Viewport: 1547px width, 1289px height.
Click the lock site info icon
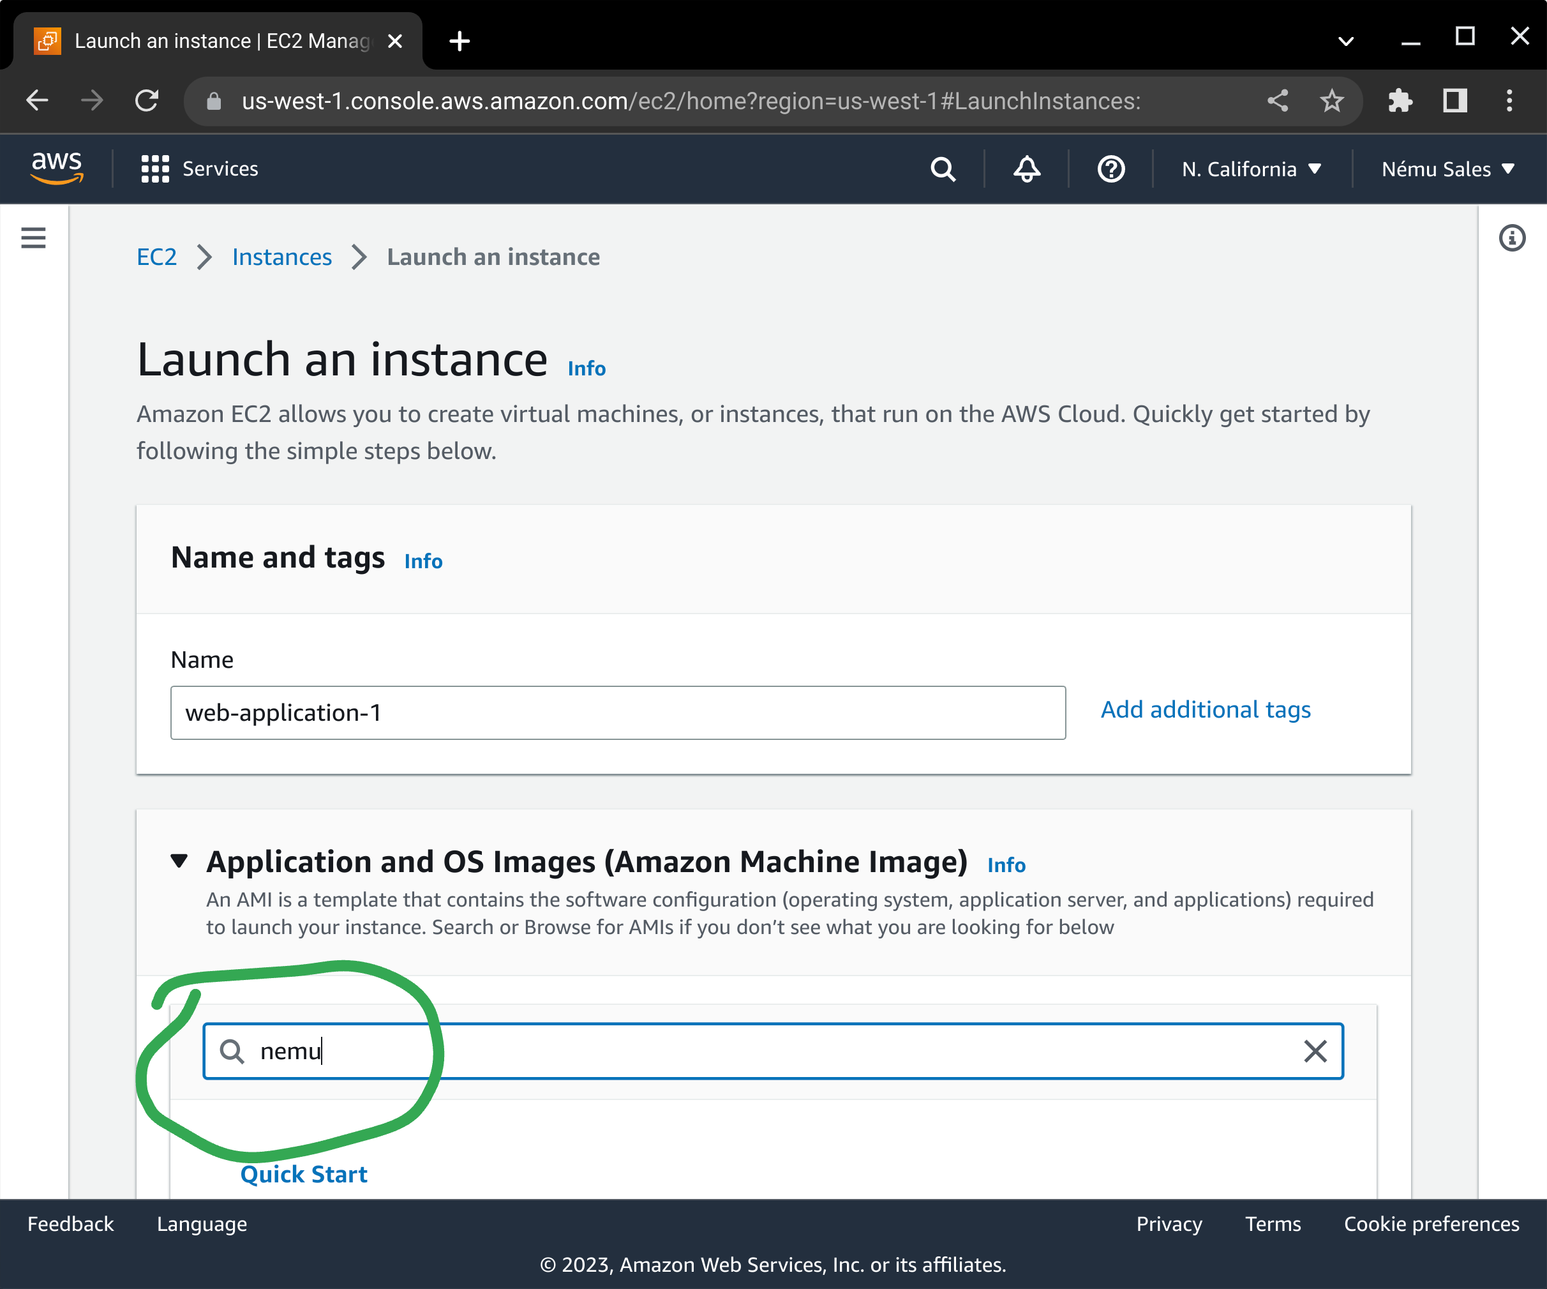[214, 101]
